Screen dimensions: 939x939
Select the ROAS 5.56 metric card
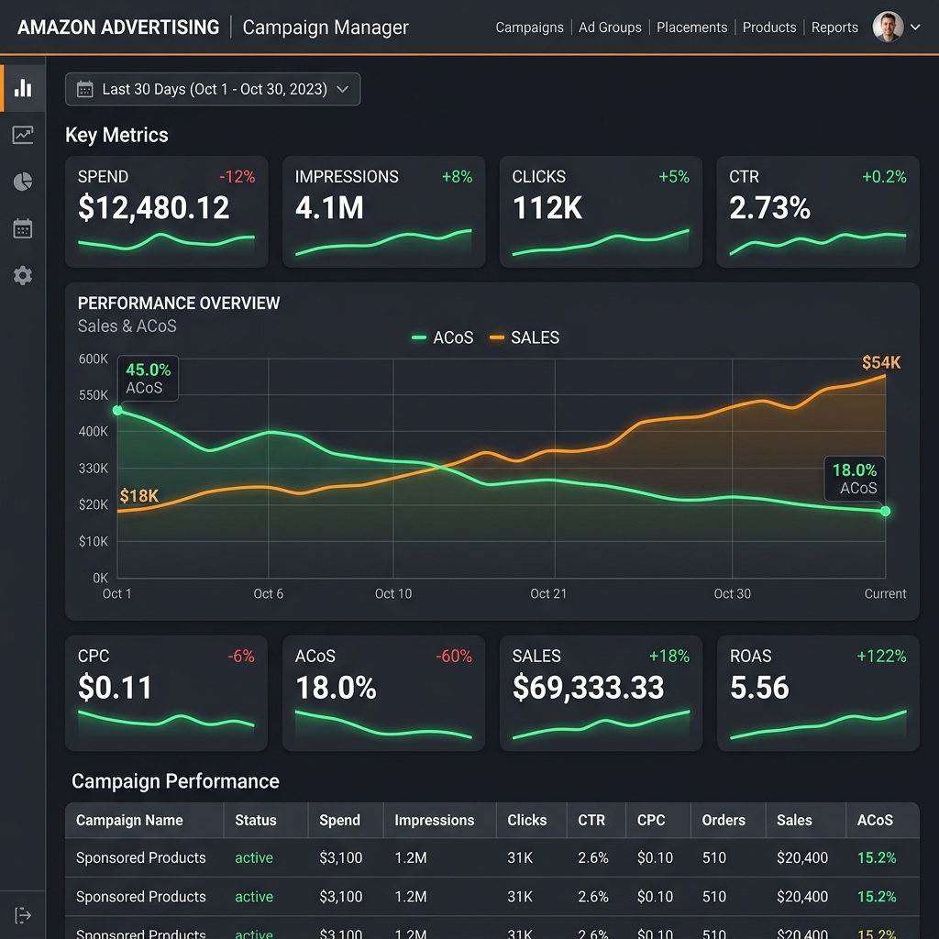(x=817, y=693)
